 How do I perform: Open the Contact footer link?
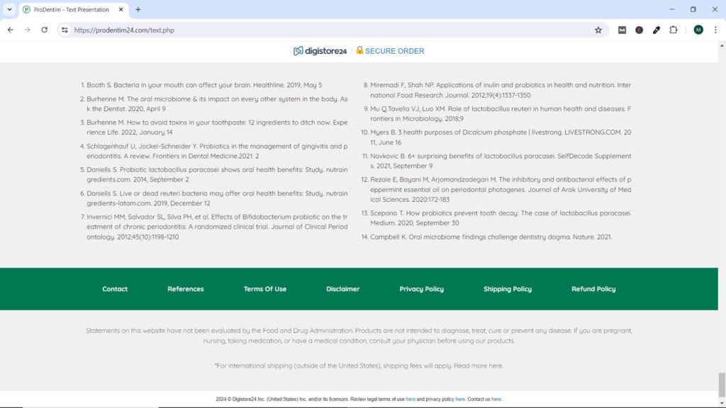(115, 289)
